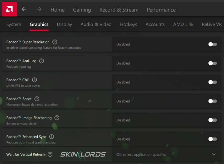
Task: Switch to the Gaming tab
Action: click(x=82, y=10)
